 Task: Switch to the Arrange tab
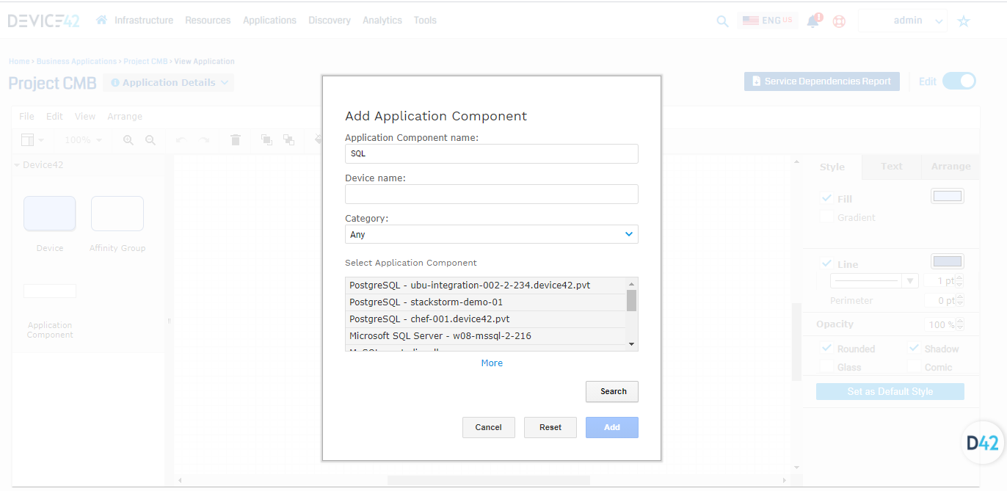click(x=950, y=167)
